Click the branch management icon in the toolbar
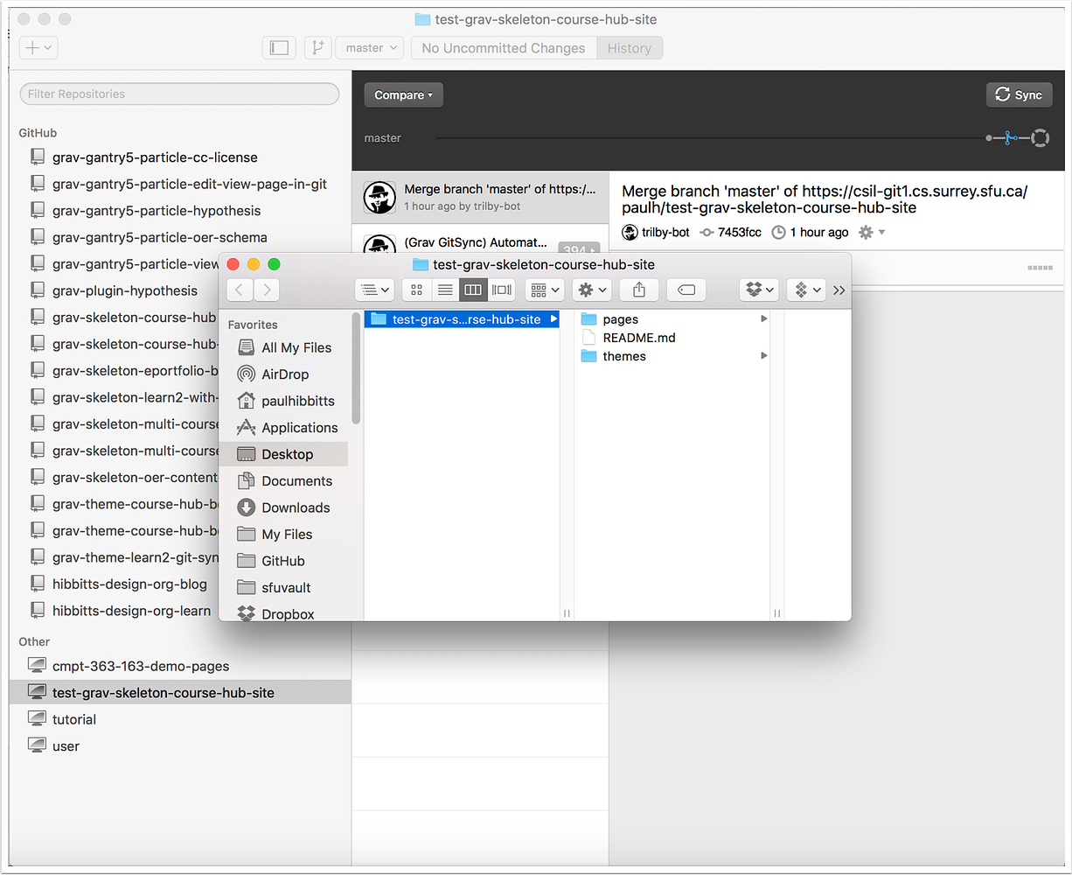The width and height of the screenshot is (1072, 875). tap(317, 48)
